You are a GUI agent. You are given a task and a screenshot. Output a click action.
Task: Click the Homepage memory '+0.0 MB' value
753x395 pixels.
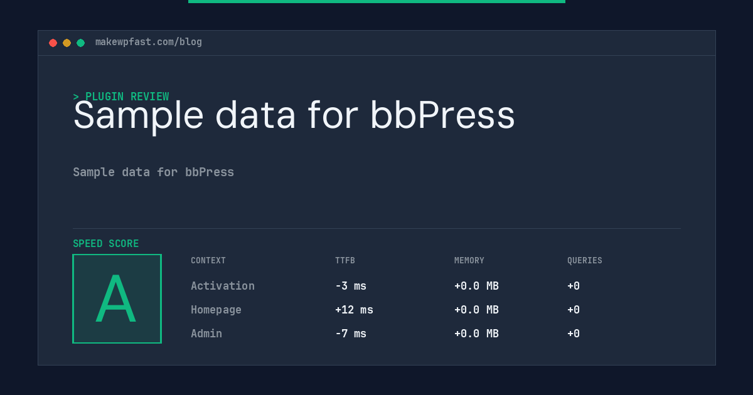476,310
